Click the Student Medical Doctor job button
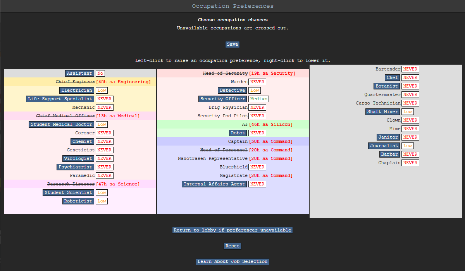The width and height of the screenshot is (465, 271). click(x=62, y=125)
